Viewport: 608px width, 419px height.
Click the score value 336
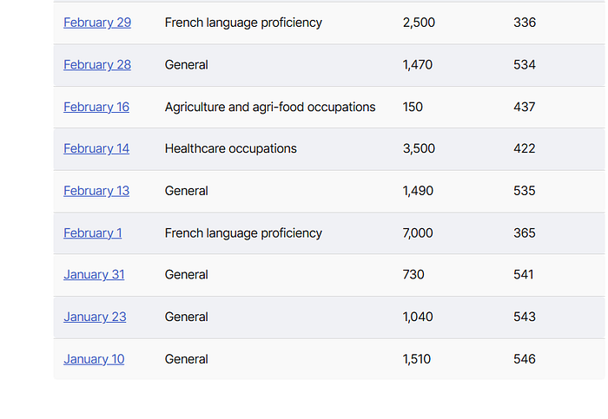coord(525,23)
